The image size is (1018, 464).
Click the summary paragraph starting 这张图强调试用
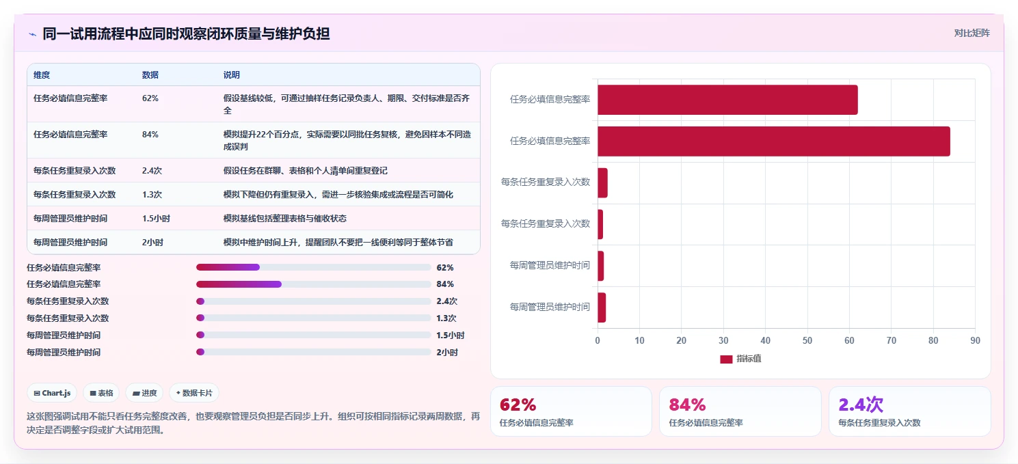[x=254, y=423]
